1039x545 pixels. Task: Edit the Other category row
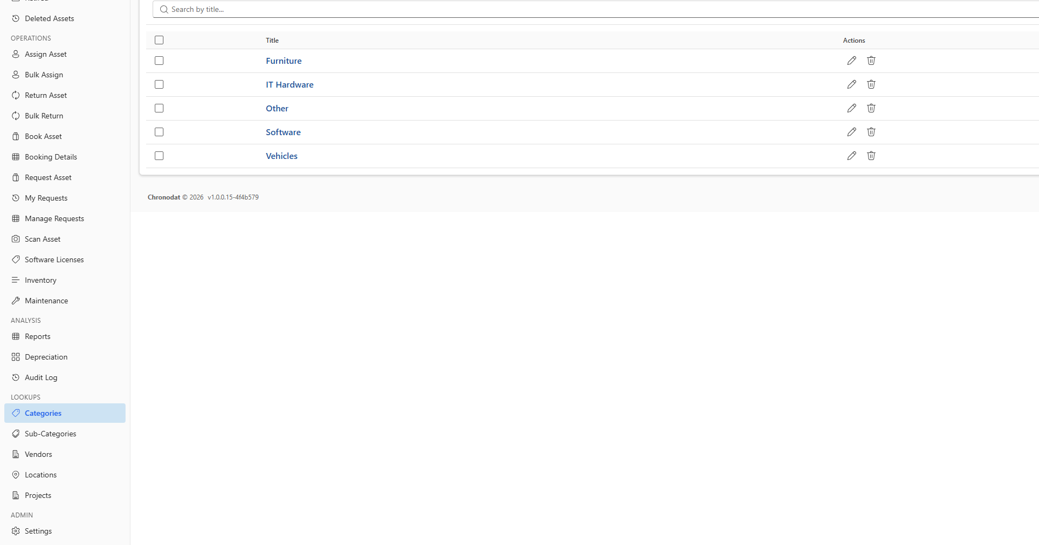click(x=852, y=108)
